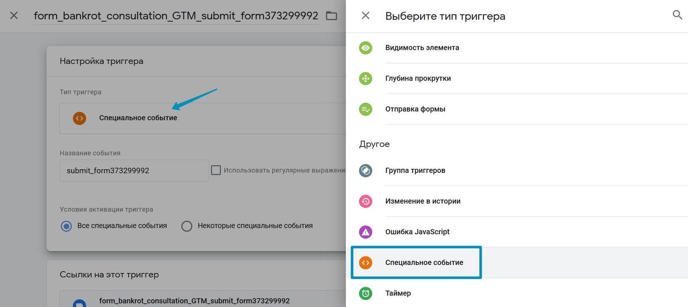Click the folder icon next to trigger name
Screen dimensions: 688x307
[x=331, y=16]
